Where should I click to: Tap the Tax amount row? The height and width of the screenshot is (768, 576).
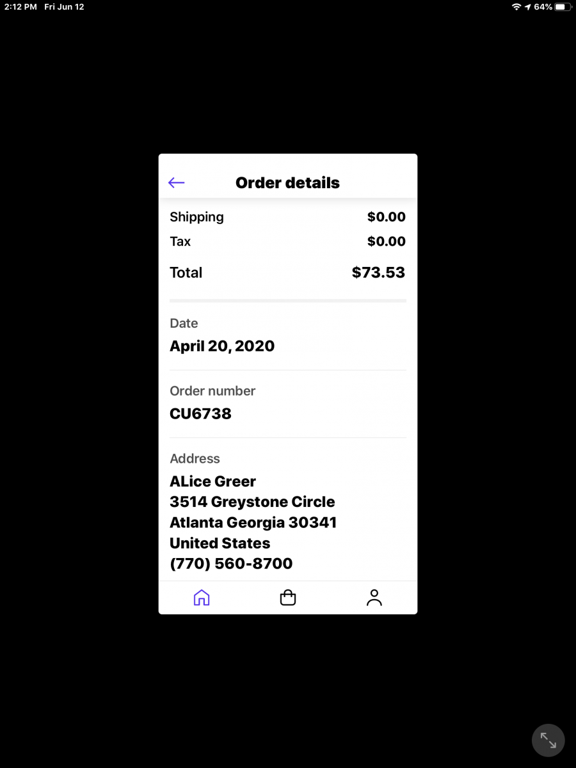pos(288,241)
